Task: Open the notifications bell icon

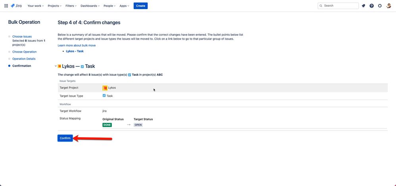Action: pyautogui.click(x=363, y=6)
